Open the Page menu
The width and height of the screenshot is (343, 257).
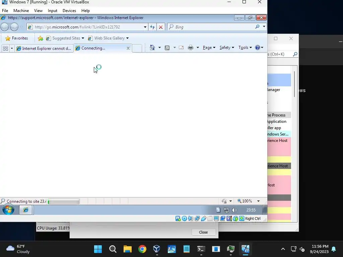coord(209,48)
